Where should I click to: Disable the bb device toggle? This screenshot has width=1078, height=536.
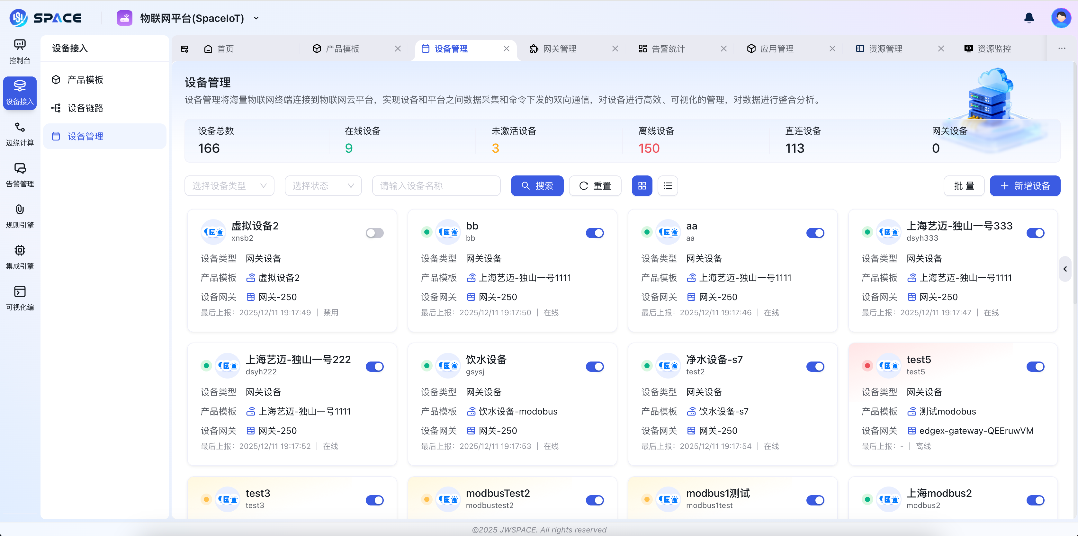(x=595, y=233)
